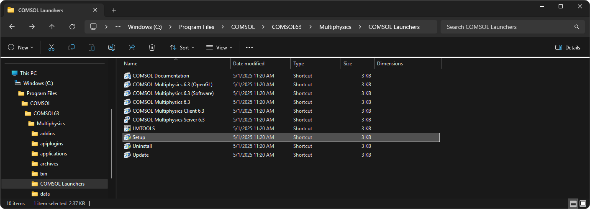590x209 pixels.
Task: Click the Dimensions column header
Action: click(408, 64)
